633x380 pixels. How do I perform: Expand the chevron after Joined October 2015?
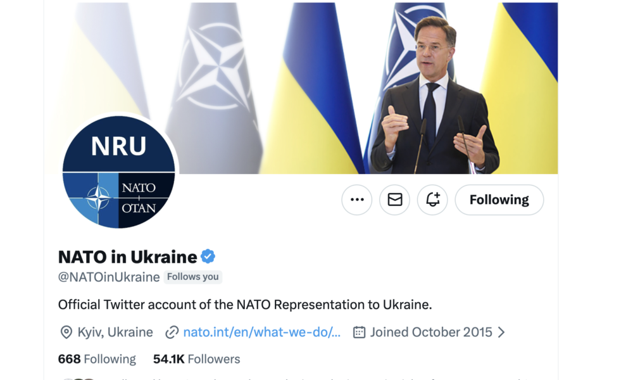pos(501,332)
